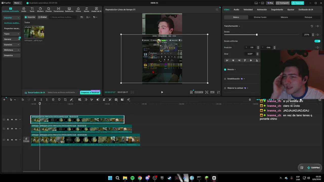Open the media filter dropdown

[95, 17]
